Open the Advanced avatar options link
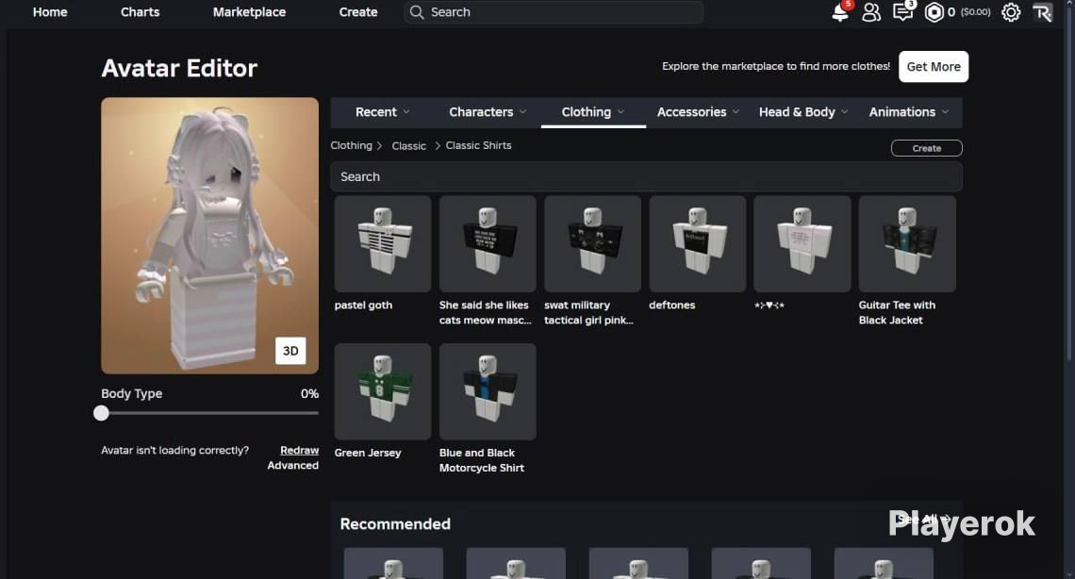The image size is (1075, 579). point(292,465)
